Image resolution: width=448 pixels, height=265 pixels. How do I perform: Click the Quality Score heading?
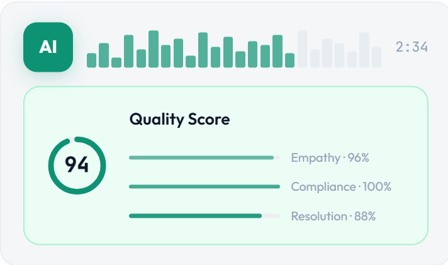179,119
